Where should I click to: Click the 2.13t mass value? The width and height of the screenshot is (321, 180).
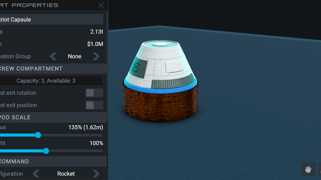point(97,32)
